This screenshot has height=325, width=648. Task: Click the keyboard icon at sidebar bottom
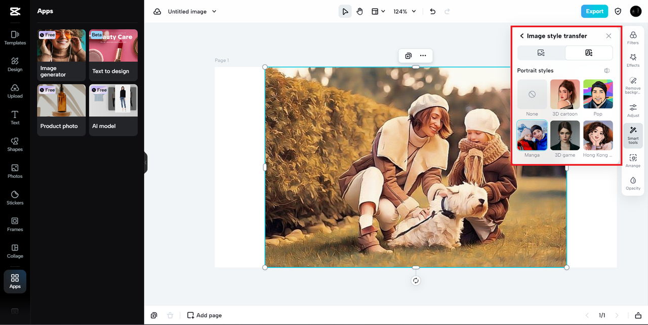[x=15, y=311]
